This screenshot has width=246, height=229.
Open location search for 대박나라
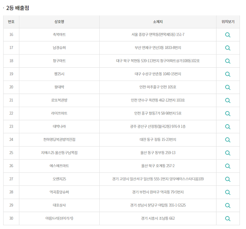(x=228, y=127)
